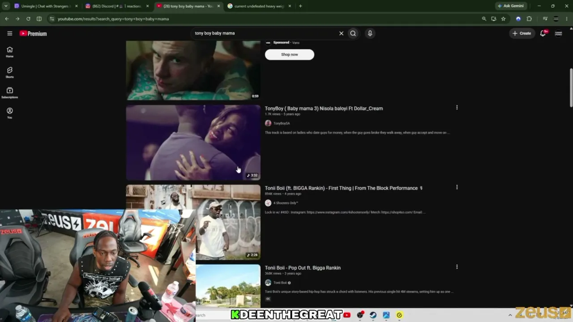Open the Chrome profile avatar in the toolbar

coord(556,19)
